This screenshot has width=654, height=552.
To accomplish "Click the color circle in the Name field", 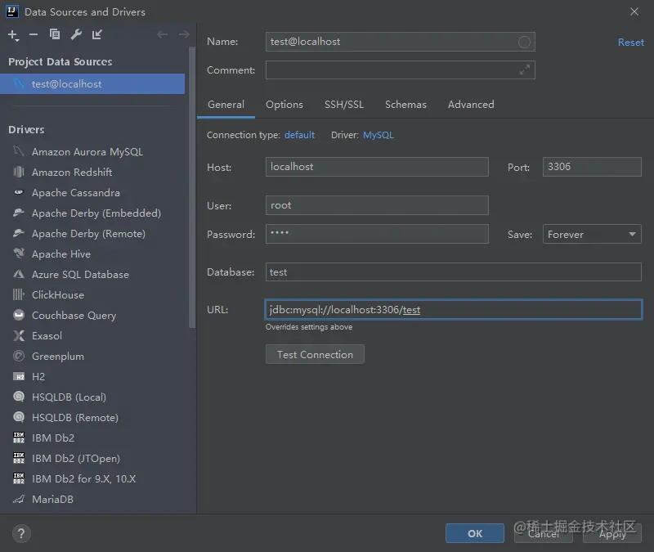I will [524, 42].
